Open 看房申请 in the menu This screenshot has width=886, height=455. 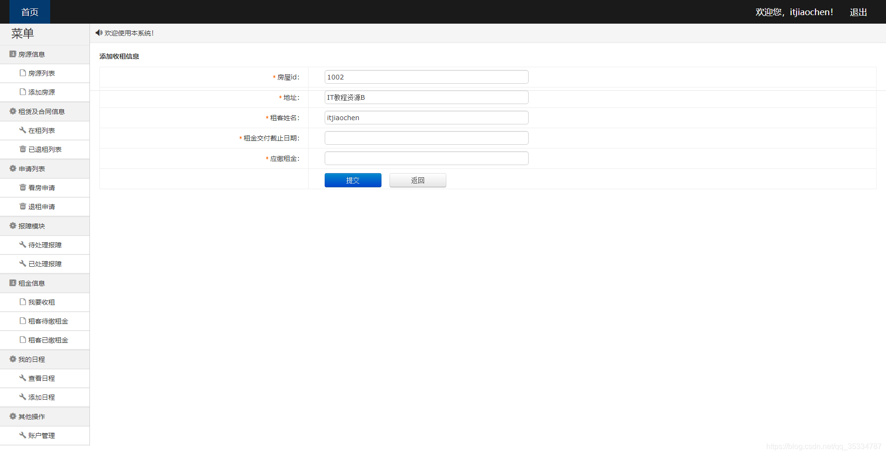44,188
